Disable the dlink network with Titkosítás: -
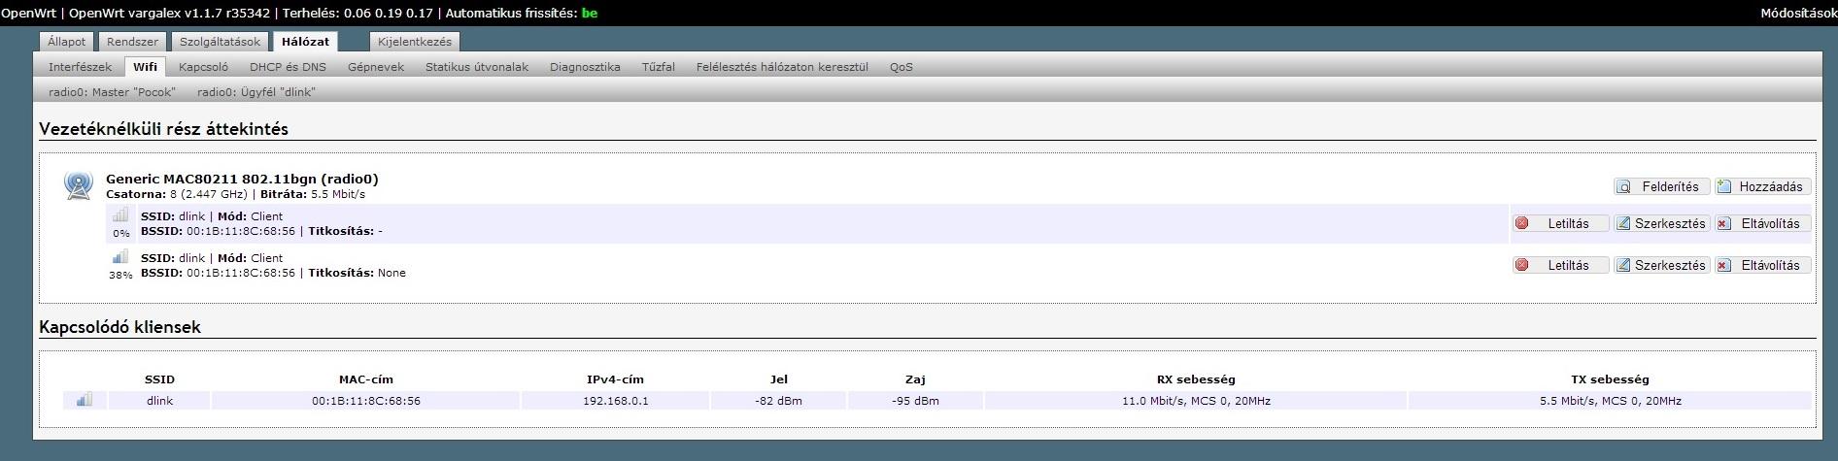 pyautogui.click(x=1559, y=223)
